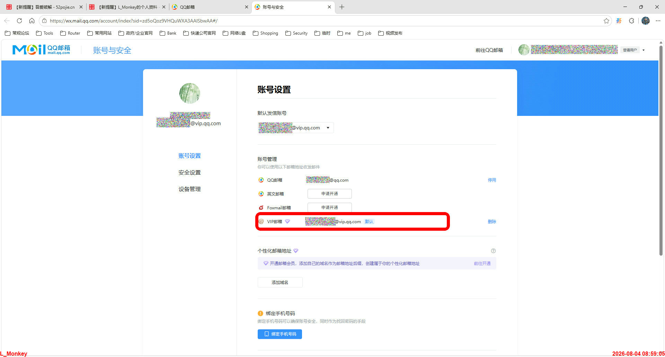The width and height of the screenshot is (665, 357).
Task: Click the QQ Mail logo
Action: point(41,50)
